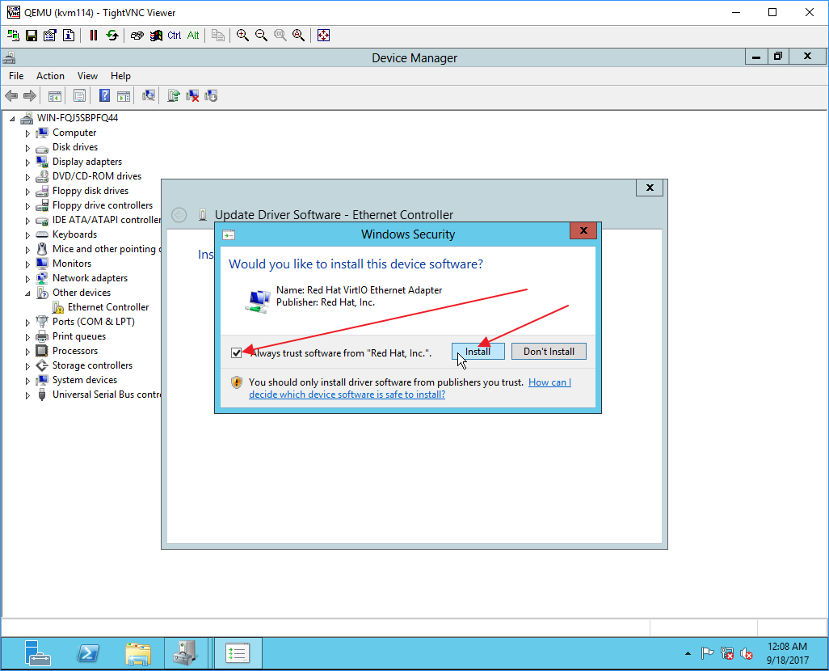Select the Floppy drive controllers tree item
The width and height of the screenshot is (829, 671).
coord(103,205)
